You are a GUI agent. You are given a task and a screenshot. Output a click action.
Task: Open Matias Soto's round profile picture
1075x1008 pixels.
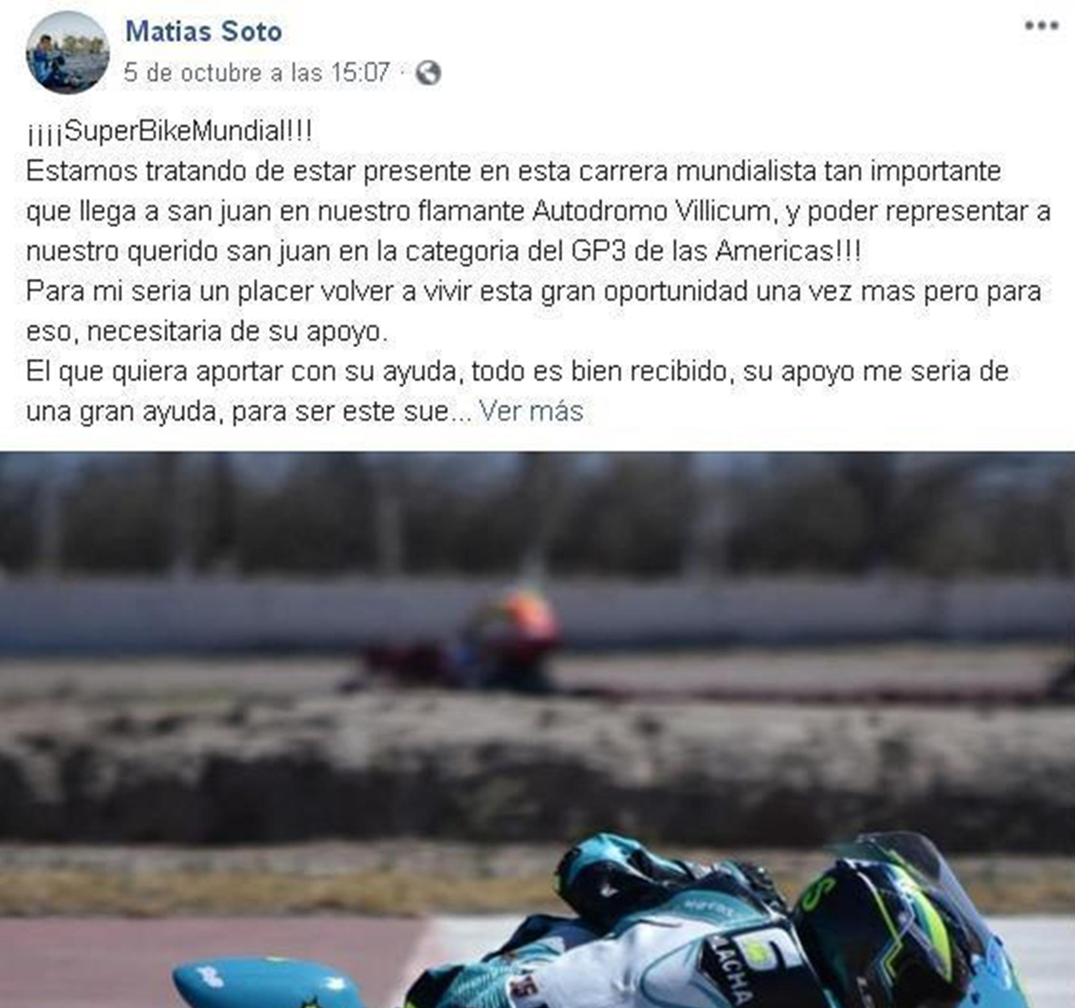point(68,52)
